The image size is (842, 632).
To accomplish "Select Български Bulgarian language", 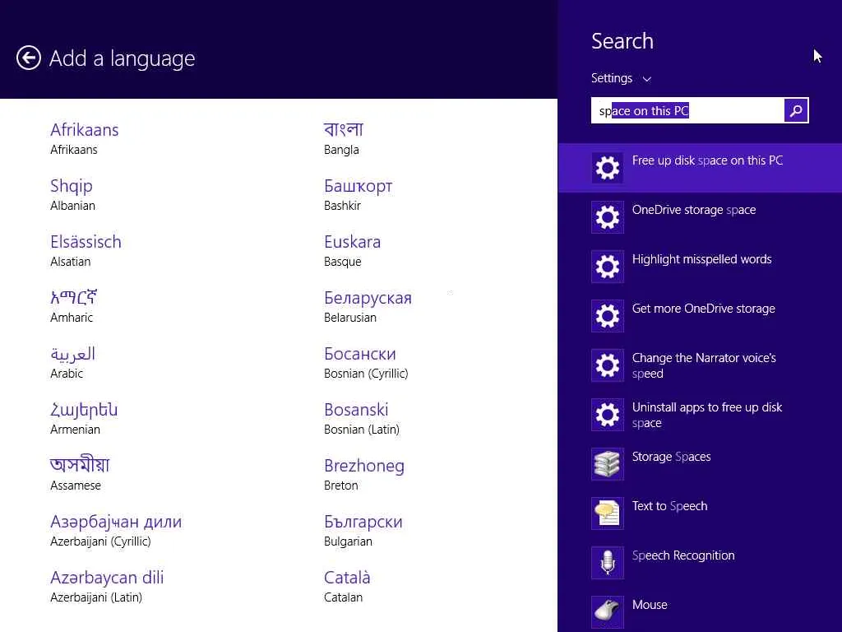I will pos(363,530).
